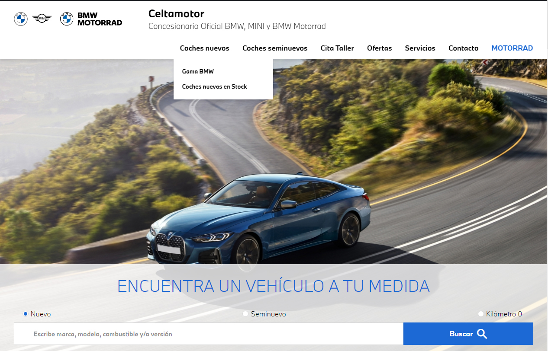This screenshot has height=351, width=548.
Task: Select the Nuevo radio option
Action: (x=26, y=314)
